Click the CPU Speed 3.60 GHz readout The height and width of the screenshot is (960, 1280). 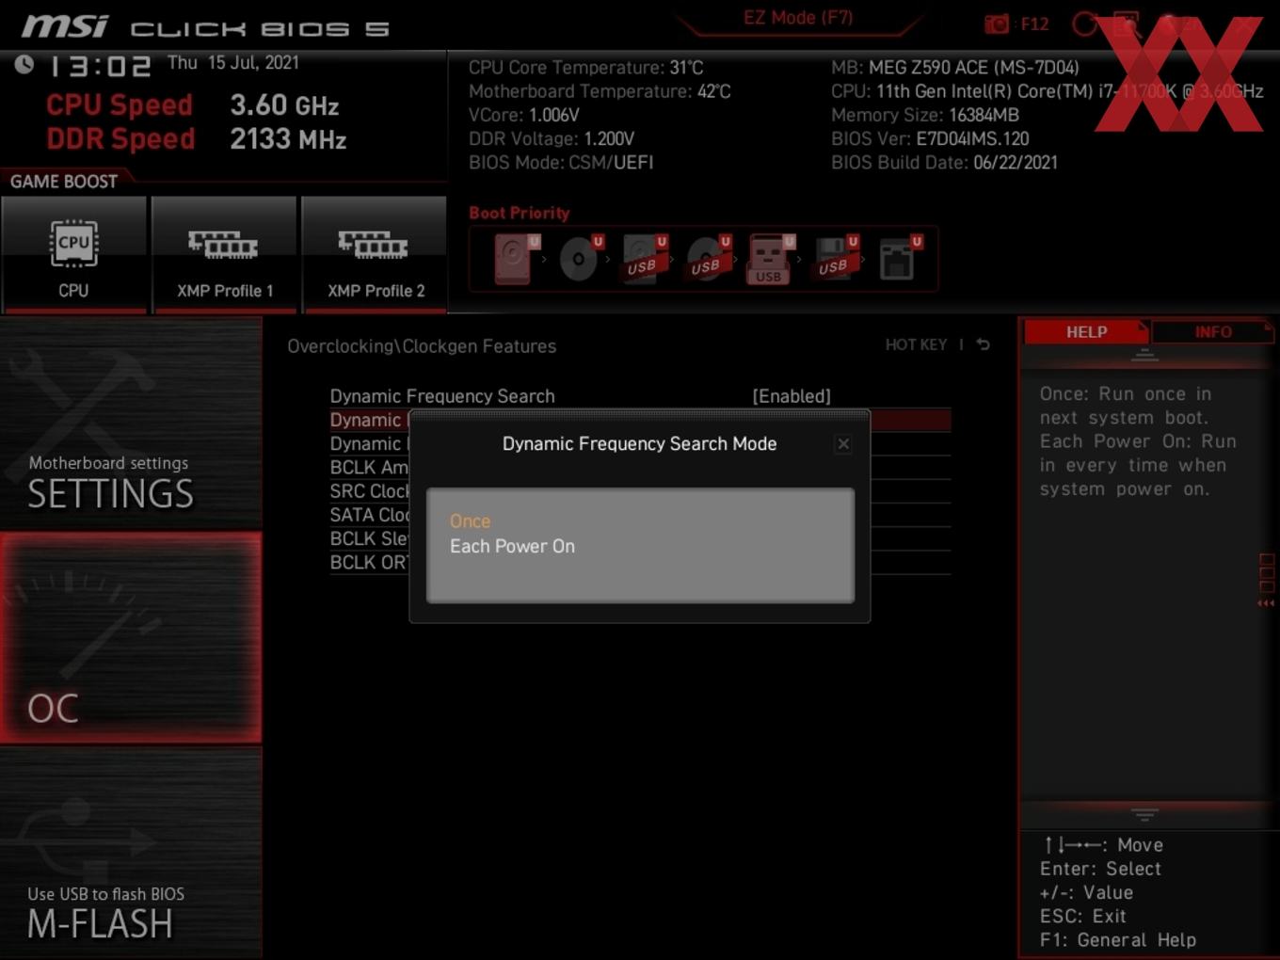(193, 104)
